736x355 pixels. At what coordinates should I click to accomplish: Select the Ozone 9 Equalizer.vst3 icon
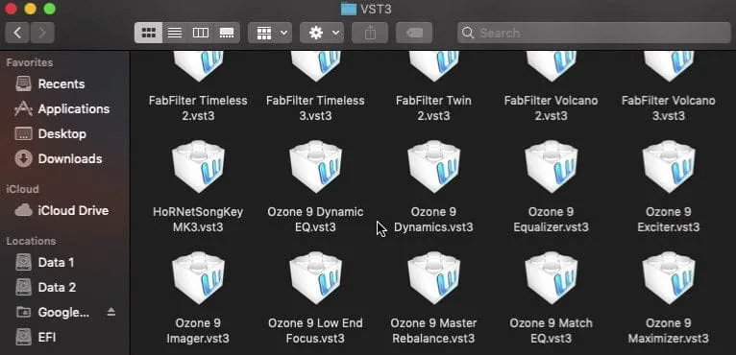[x=552, y=167]
